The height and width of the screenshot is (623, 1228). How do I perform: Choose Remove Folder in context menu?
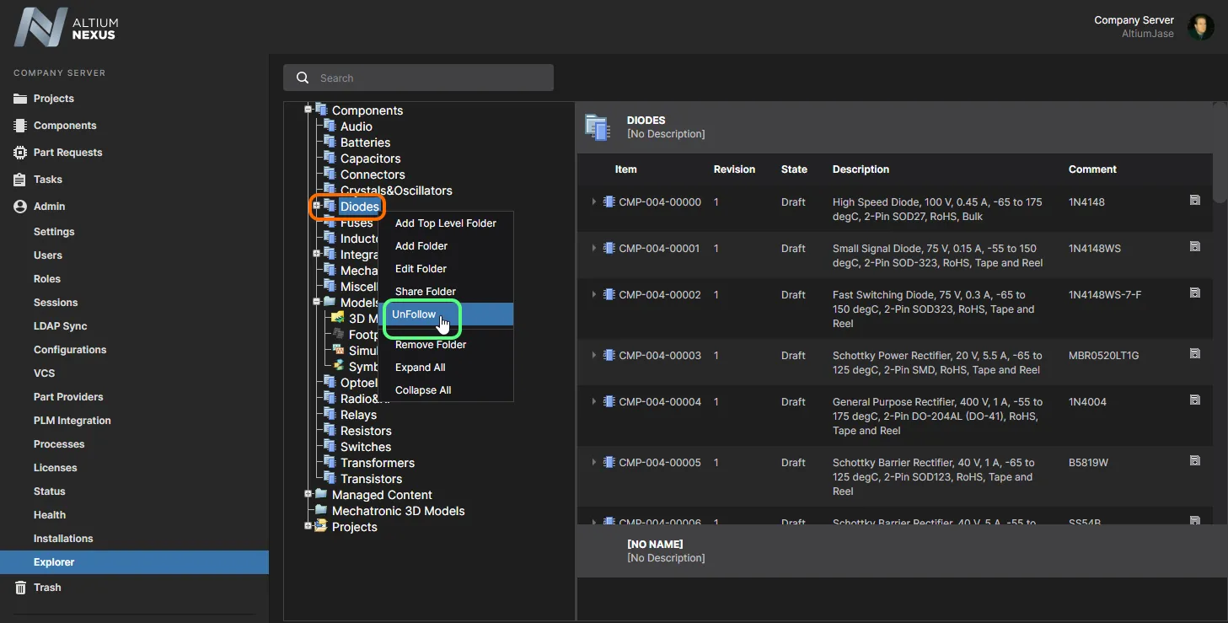pyautogui.click(x=431, y=345)
